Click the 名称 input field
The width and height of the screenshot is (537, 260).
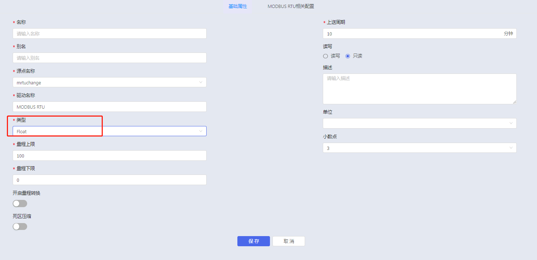click(x=109, y=34)
